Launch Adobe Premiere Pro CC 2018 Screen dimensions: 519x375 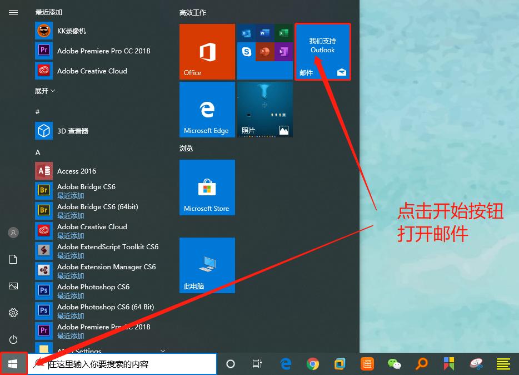103,51
